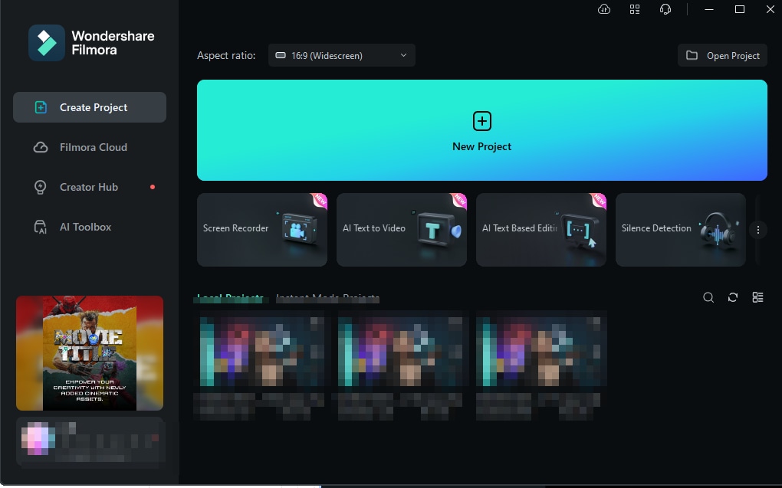Open the cloud download icon in title bar
This screenshot has height=488, width=782.
click(x=604, y=9)
